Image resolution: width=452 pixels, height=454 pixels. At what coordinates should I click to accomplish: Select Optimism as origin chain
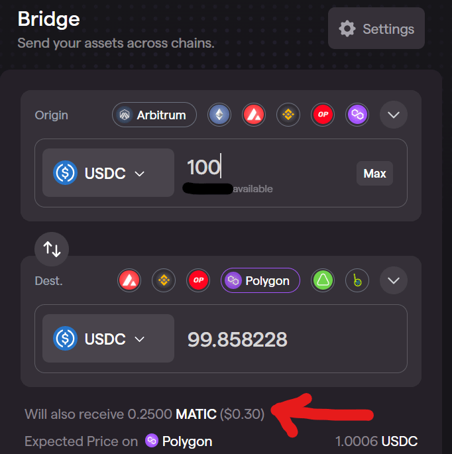pos(323,115)
